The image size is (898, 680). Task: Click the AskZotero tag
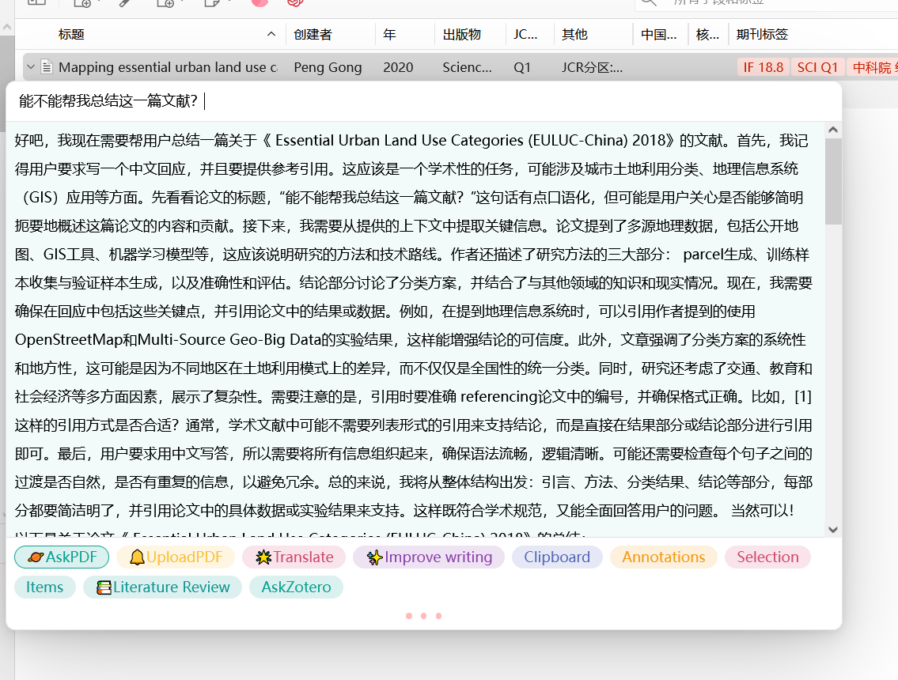(296, 587)
